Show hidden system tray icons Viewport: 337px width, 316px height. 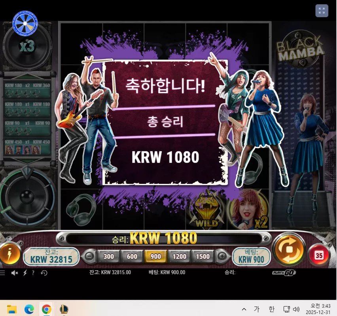coord(244,309)
